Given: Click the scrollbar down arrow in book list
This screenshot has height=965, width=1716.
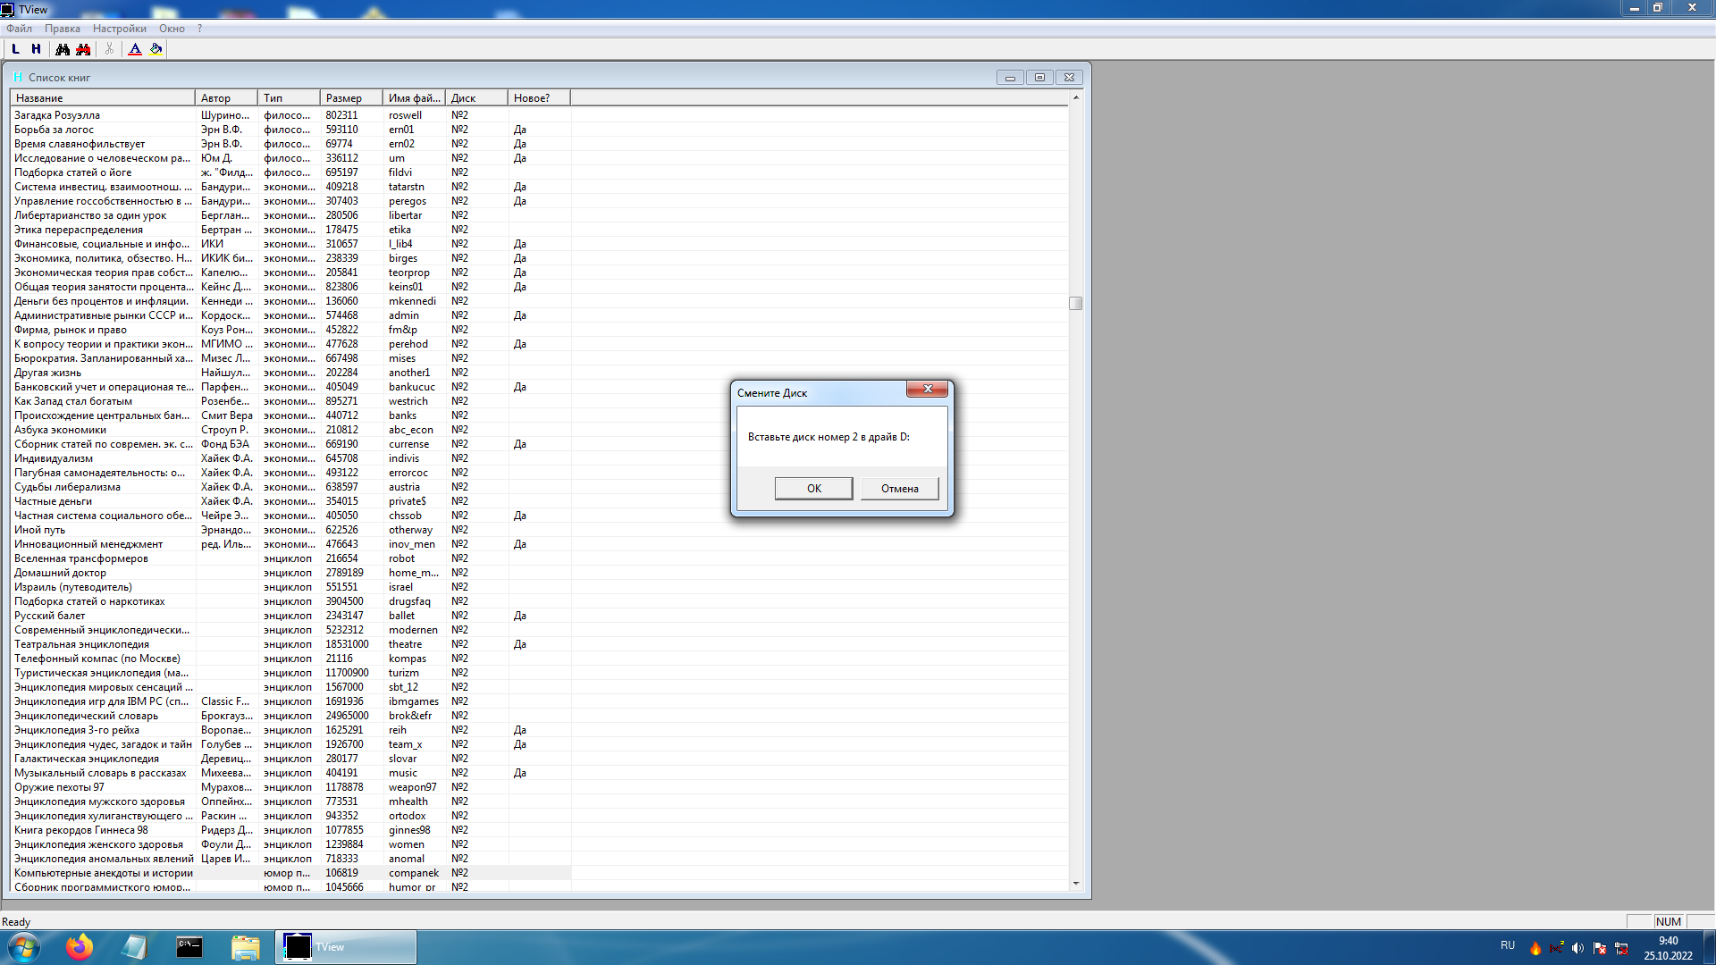Looking at the screenshot, I should [1076, 884].
